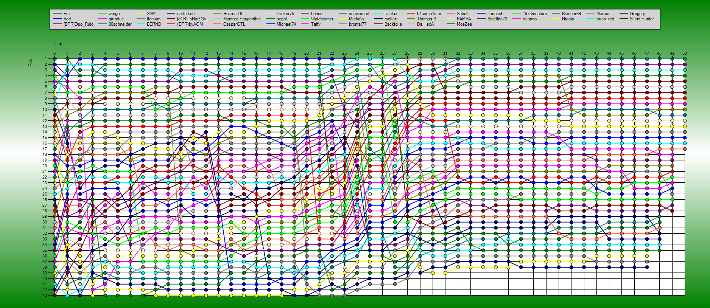The image size is (710, 308).
Task: Click the lap 50 label on the axis
Action: (x=685, y=54)
